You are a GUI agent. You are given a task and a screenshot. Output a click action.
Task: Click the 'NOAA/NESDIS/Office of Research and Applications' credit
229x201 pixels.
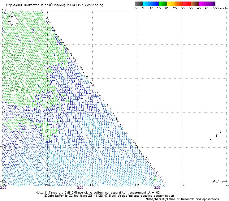point(182,199)
